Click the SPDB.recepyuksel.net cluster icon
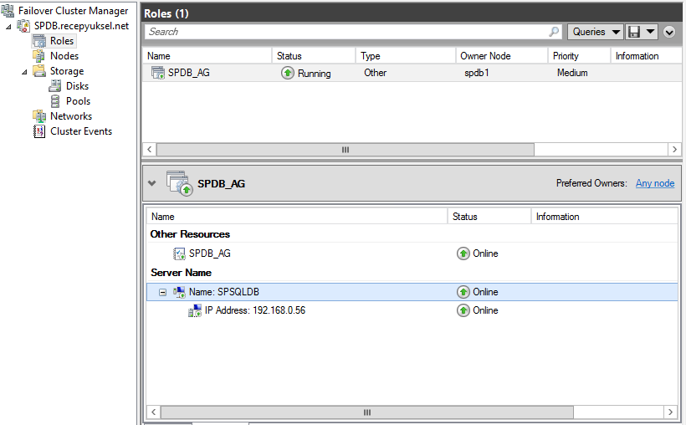The height and width of the screenshot is (425, 686). 23,26
